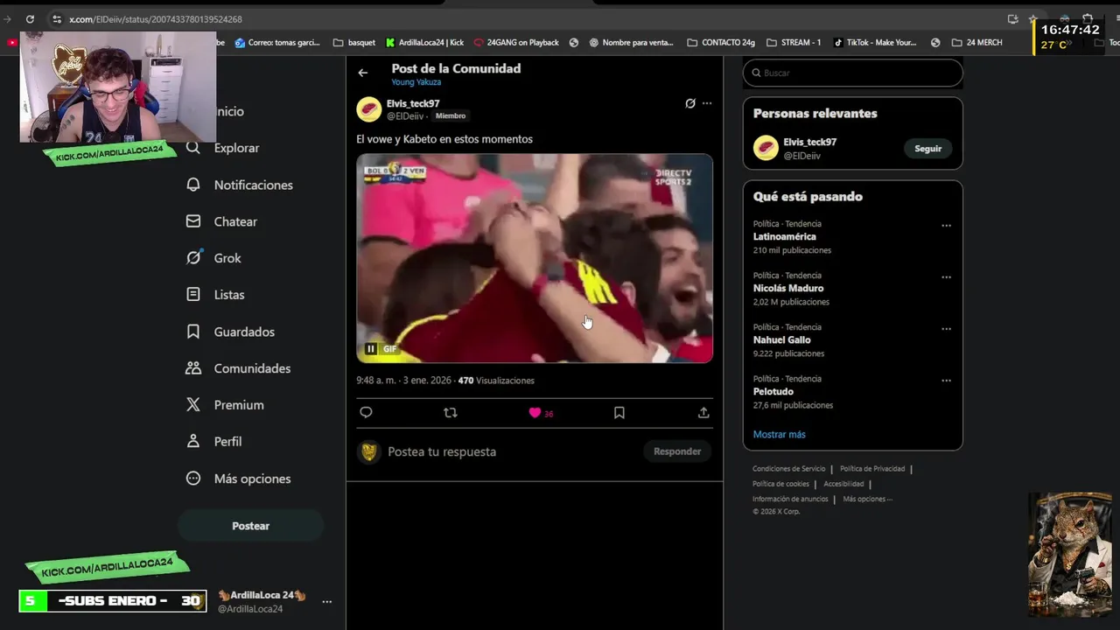Open Listas icon in sidebar

tap(193, 295)
